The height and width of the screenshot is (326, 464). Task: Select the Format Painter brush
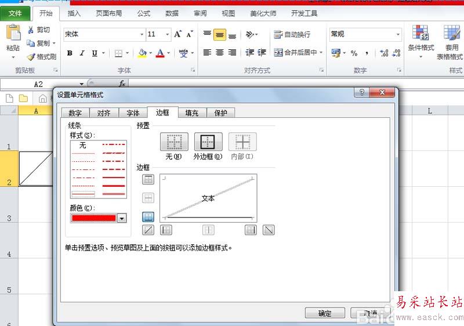[31, 56]
